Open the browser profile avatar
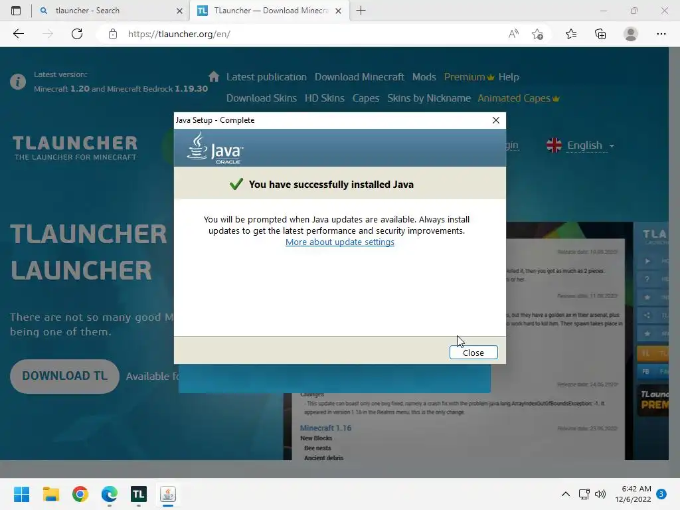This screenshot has height=510, width=680. (630, 34)
